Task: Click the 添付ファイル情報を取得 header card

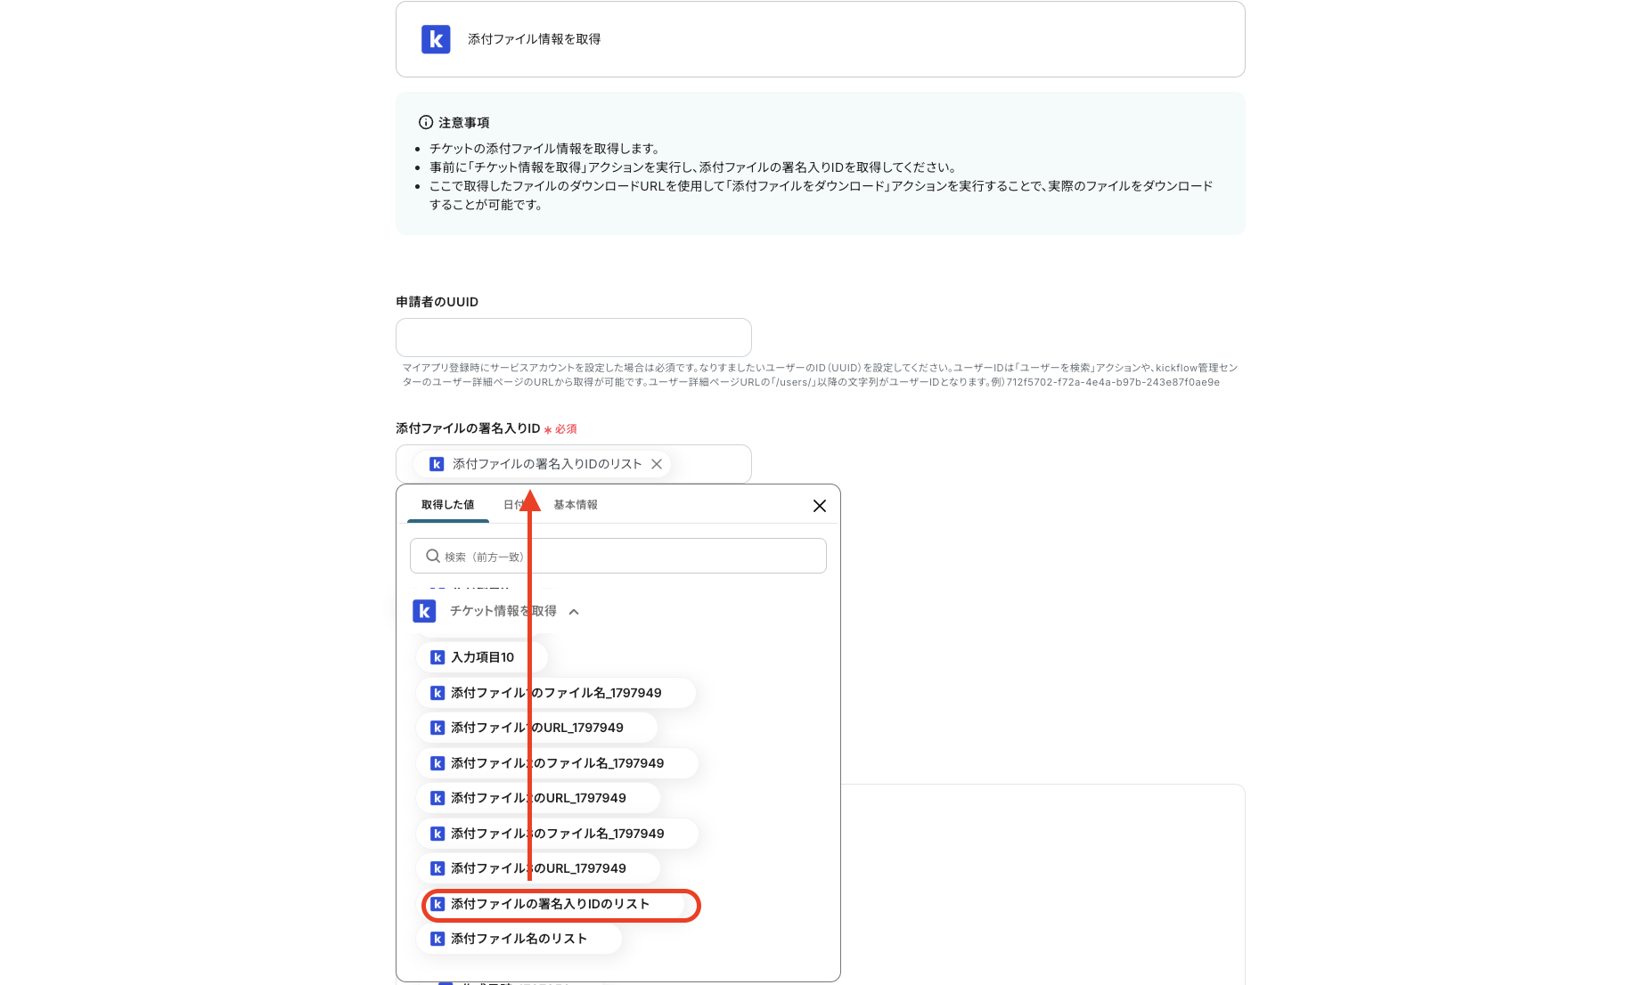Action: pyautogui.click(x=820, y=39)
